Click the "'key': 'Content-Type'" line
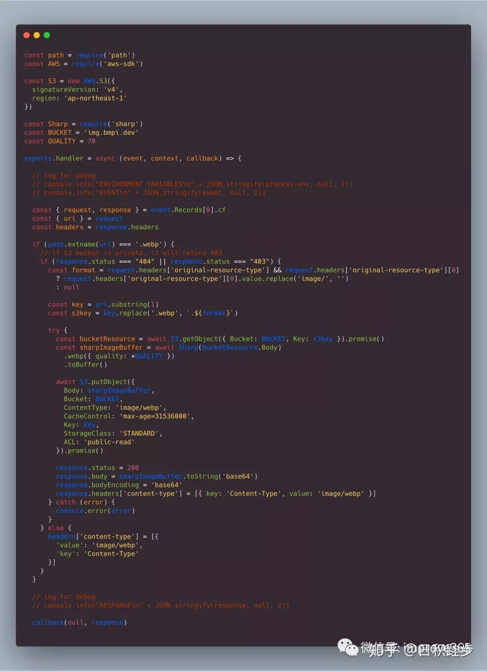This screenshot has height=671, width=487. coord(97,554)
